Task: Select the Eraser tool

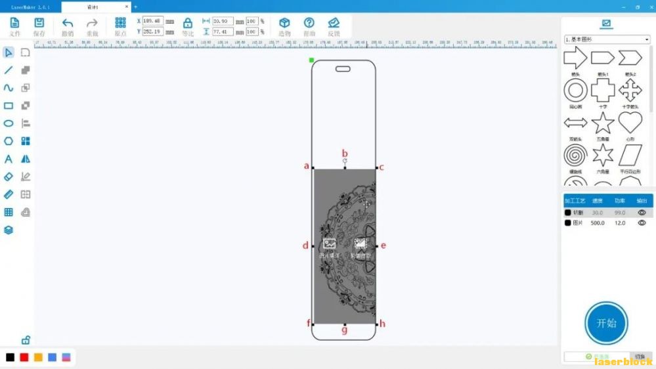Action: coord(9,177)
